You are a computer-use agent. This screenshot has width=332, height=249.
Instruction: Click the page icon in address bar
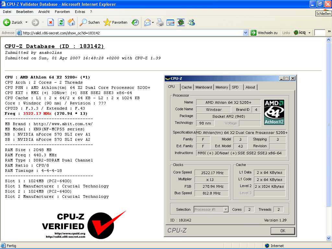(x=19, y=33)
